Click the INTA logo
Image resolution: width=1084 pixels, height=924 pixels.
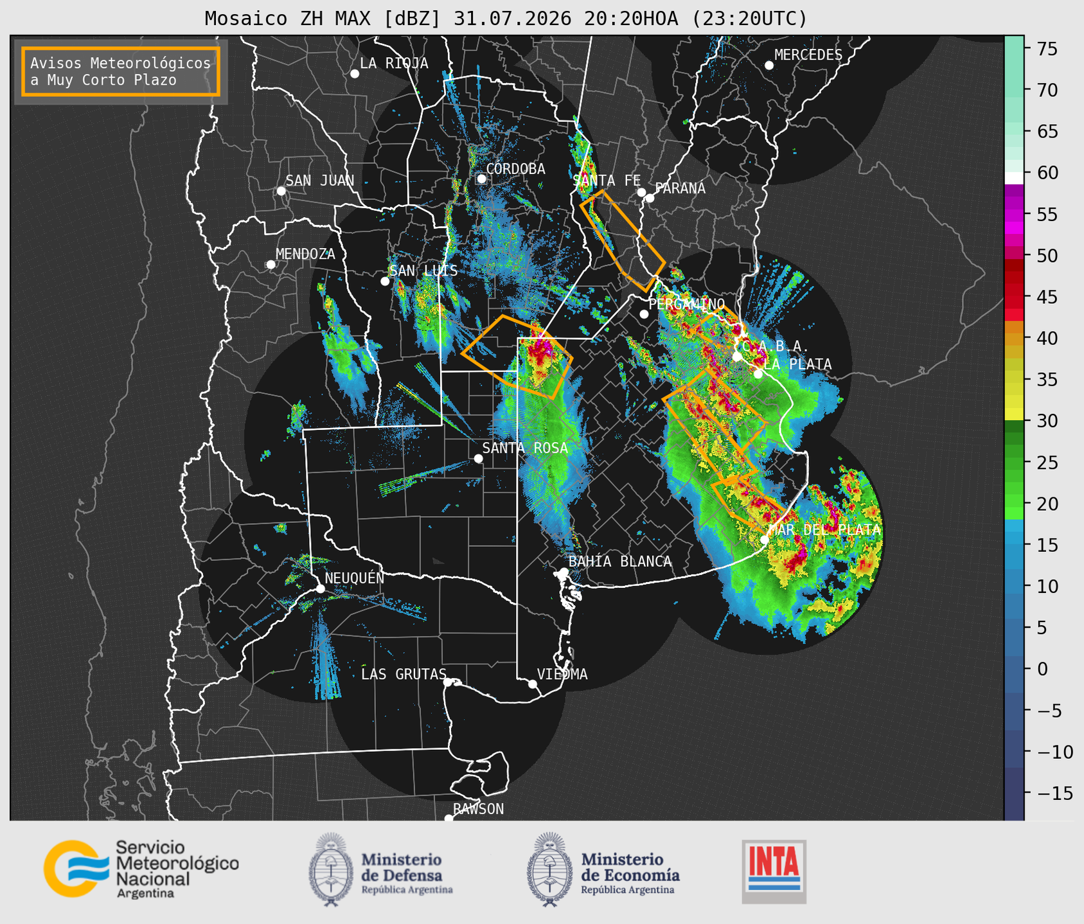point(774,871)
